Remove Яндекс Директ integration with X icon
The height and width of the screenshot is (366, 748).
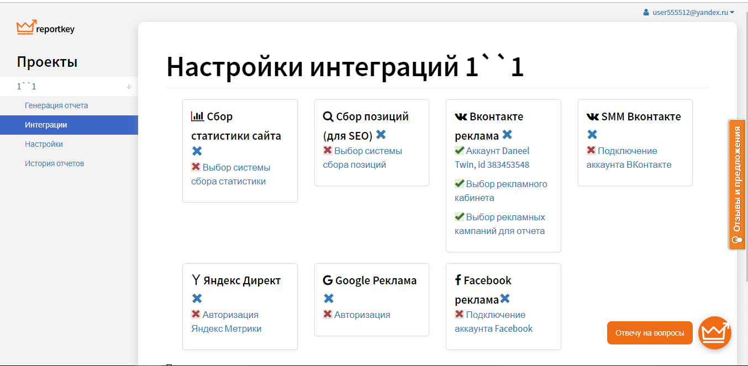point(197,299)
